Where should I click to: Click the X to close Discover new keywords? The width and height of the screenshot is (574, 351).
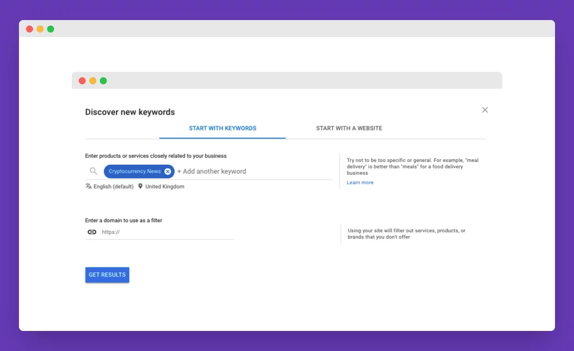point(485,110)
